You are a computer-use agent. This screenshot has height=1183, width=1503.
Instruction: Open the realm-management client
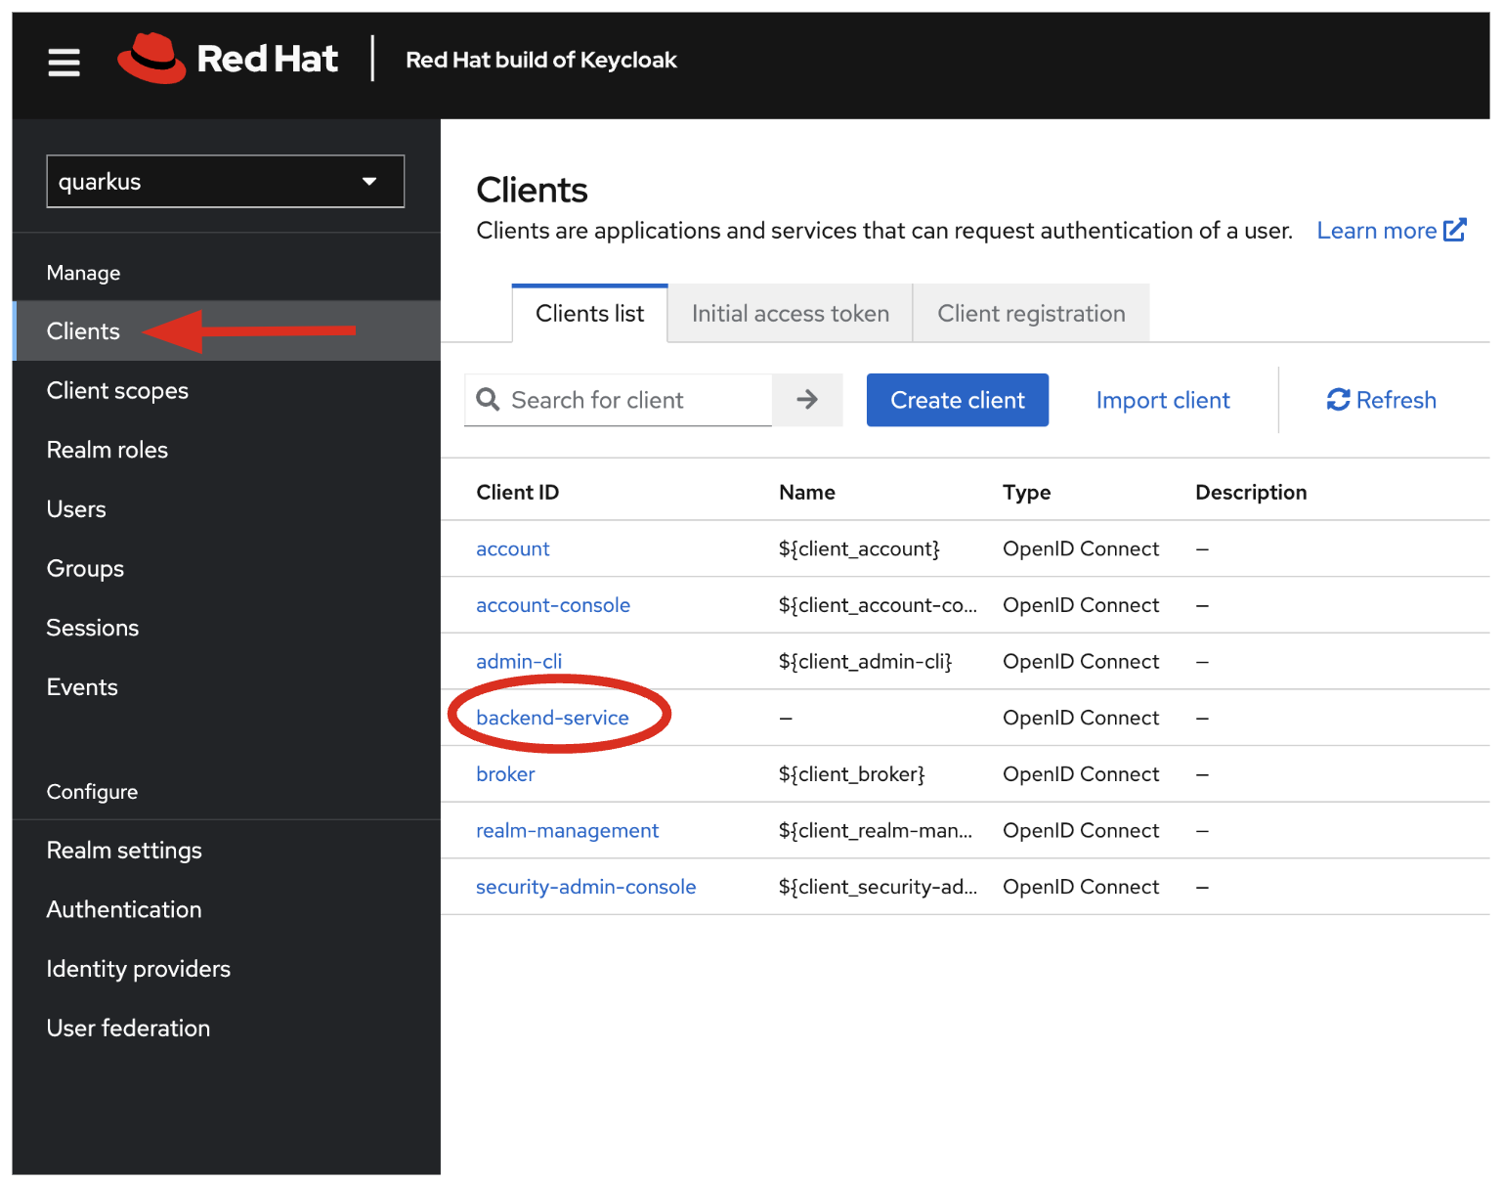567,831
